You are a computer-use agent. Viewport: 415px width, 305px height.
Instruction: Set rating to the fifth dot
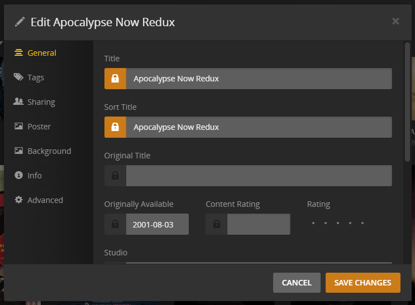tap(362, 223)
